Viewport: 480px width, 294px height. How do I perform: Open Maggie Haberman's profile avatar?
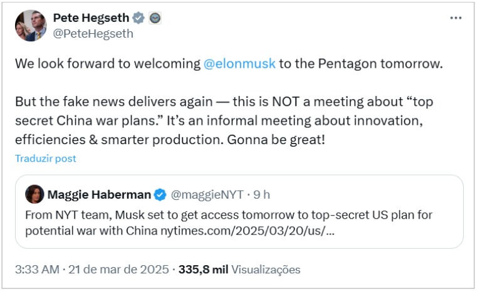click(x=34, y=194)
